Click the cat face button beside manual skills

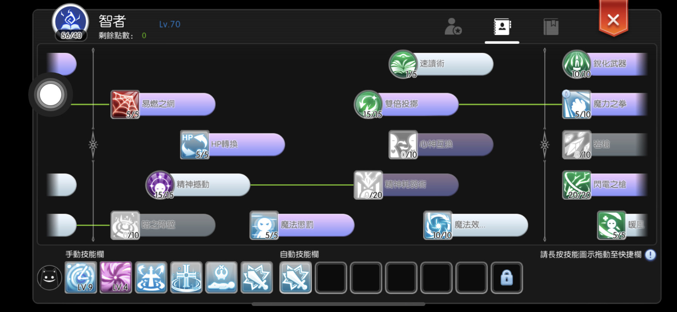49,278
